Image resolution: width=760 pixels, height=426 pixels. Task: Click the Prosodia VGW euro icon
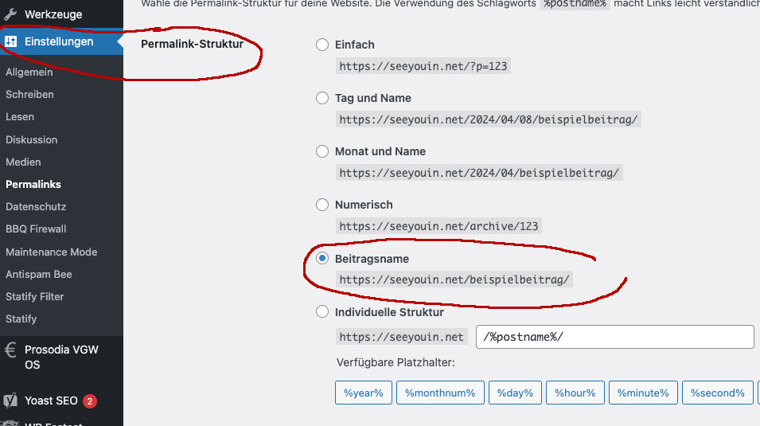click(10, 350)
